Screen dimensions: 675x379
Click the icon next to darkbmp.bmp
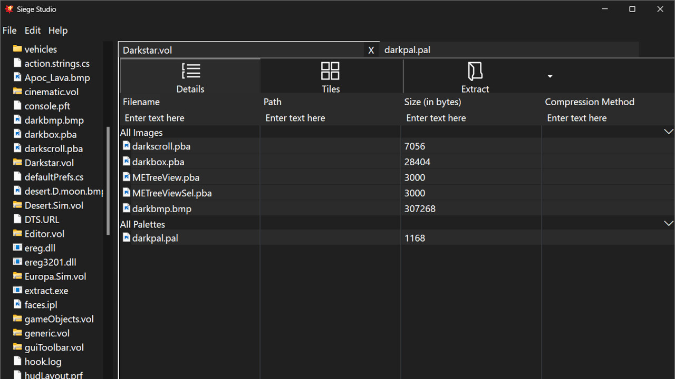(x=127, y=208)
